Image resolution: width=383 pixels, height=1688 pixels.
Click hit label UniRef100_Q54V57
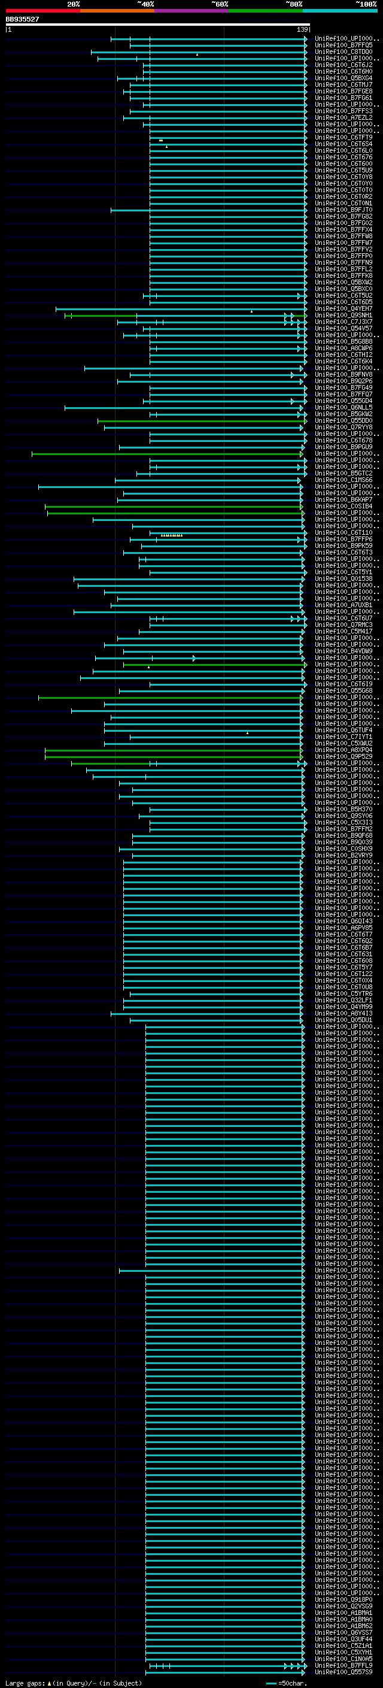[344, 329]
